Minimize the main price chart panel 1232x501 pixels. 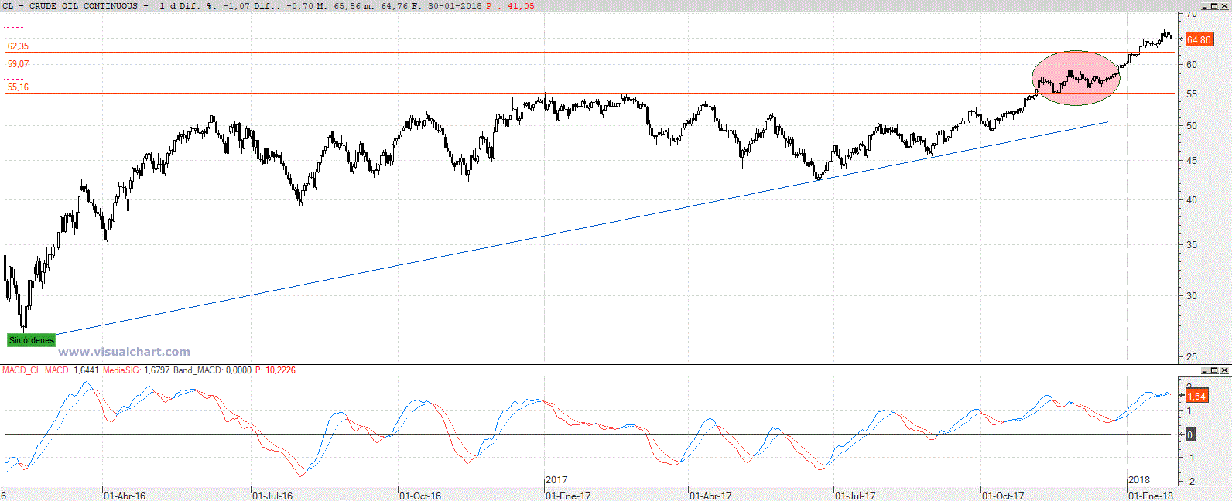[1204, 5]
